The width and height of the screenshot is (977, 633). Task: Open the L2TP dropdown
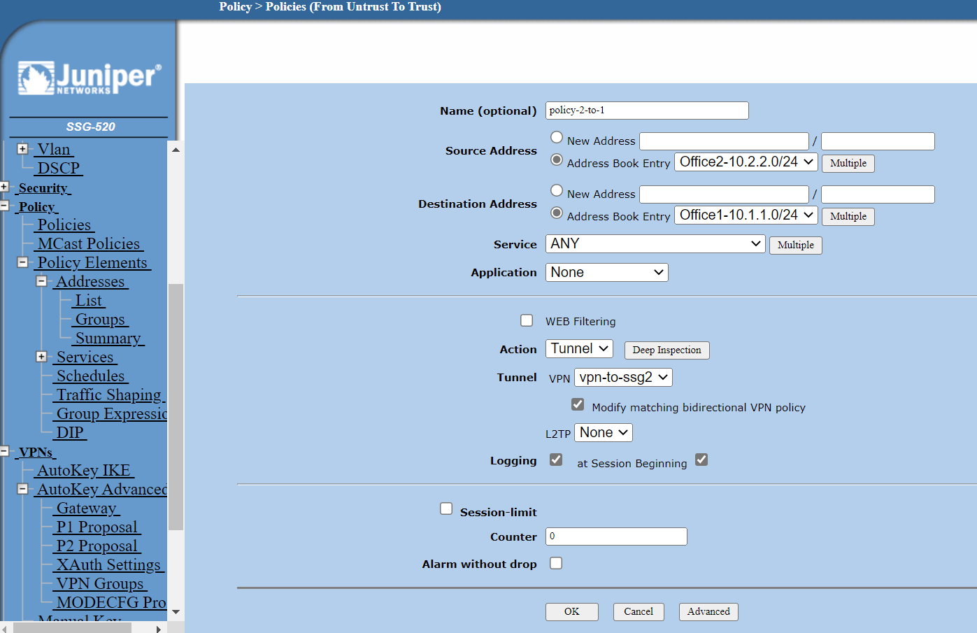pos(603,432)
